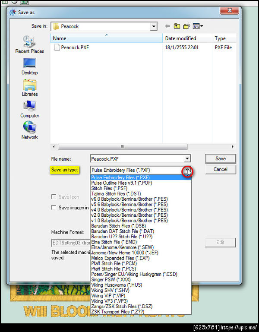The height and width of the screenshot is (332, 259).
Task: Choose Janome/New Home 10000 (*.JEF)
Action: [141, 253]
